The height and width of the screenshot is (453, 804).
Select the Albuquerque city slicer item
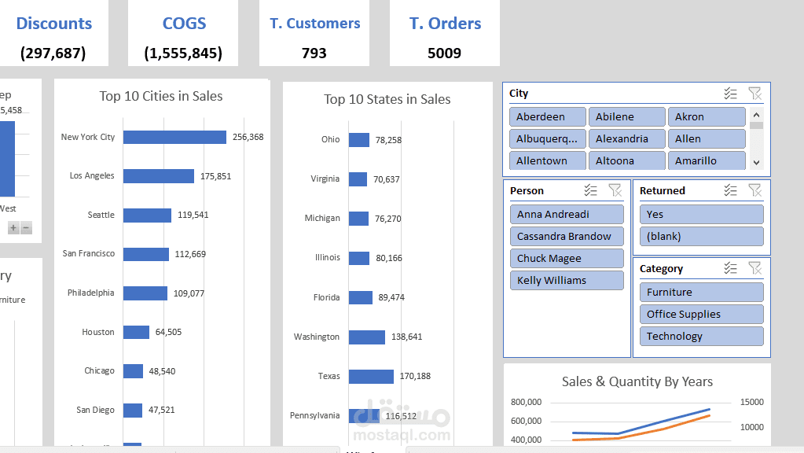548,139
